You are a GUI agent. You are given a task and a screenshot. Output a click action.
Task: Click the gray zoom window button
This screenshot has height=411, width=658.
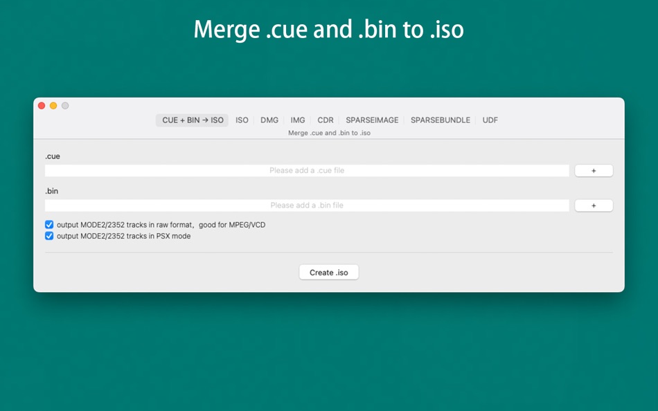[65, 106]
